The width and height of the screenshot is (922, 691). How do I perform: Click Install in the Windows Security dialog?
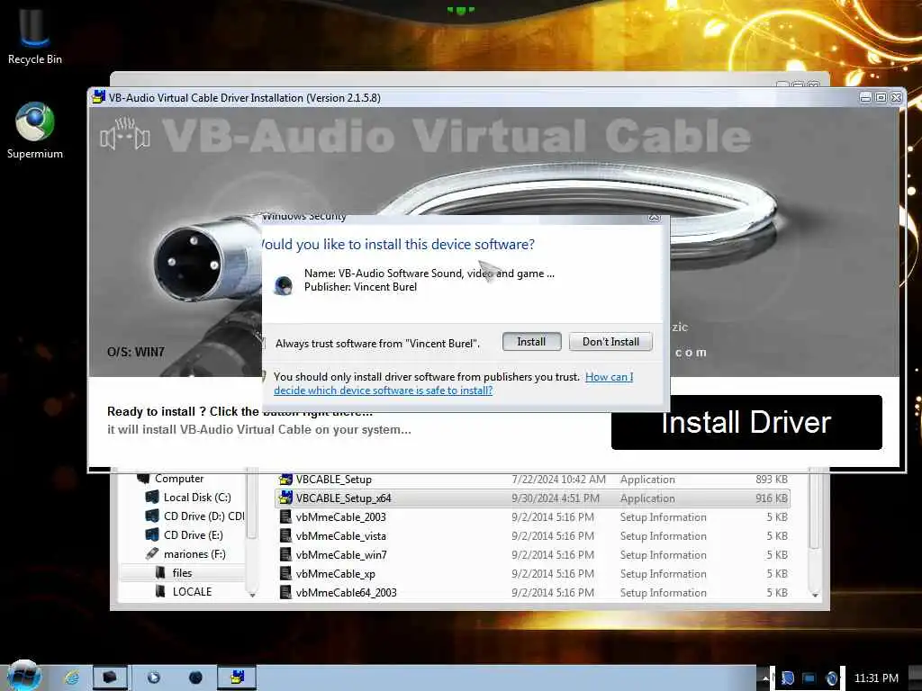pos(531,342)
